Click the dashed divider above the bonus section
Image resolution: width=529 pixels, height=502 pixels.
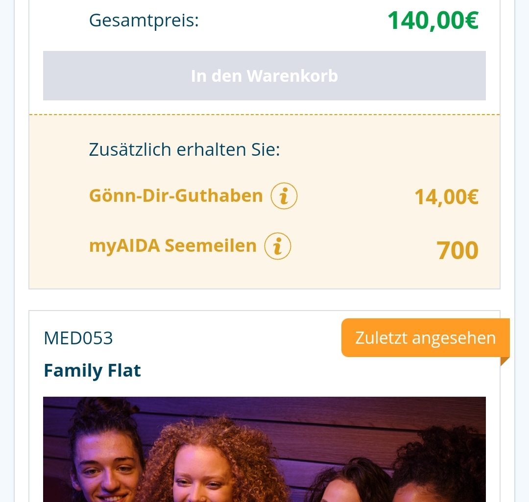(264, 115)
